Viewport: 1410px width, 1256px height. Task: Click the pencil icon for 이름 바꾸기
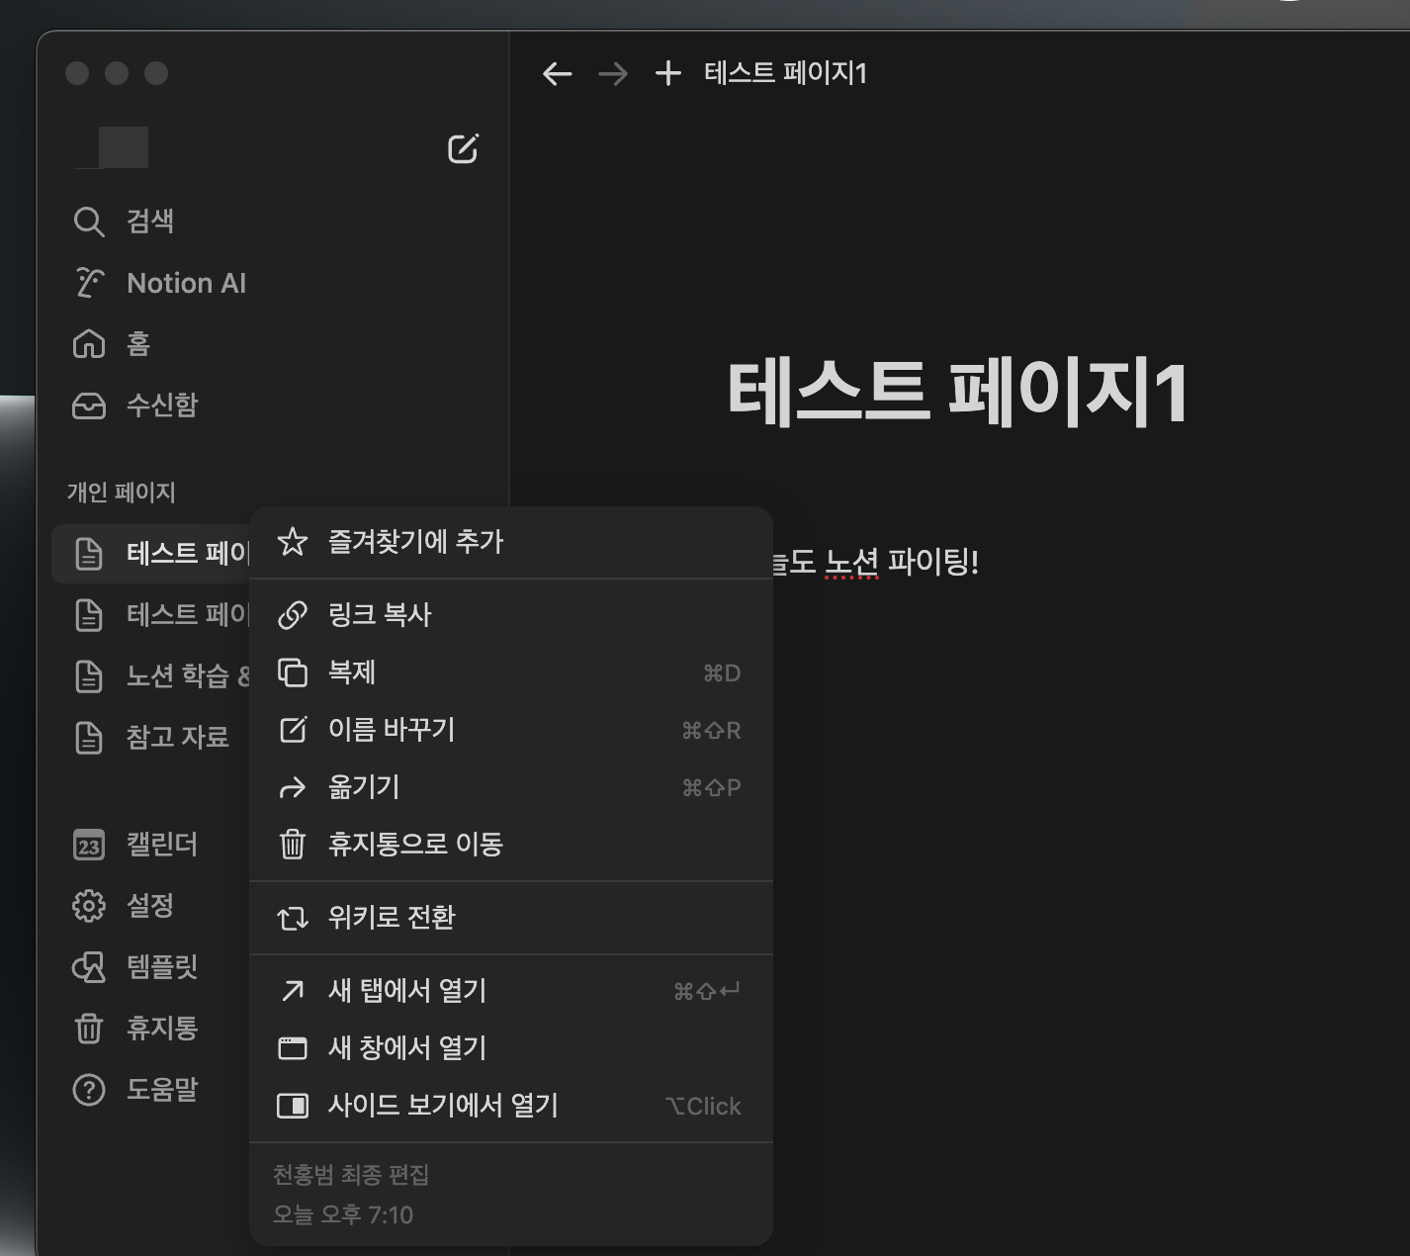coord(293,730)
